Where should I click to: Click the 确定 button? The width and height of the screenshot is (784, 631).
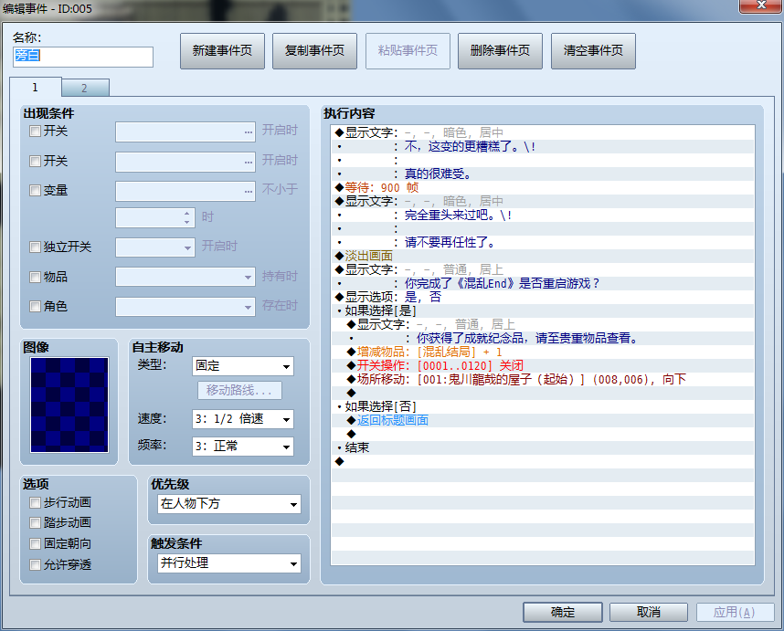[x=563, y=612]
